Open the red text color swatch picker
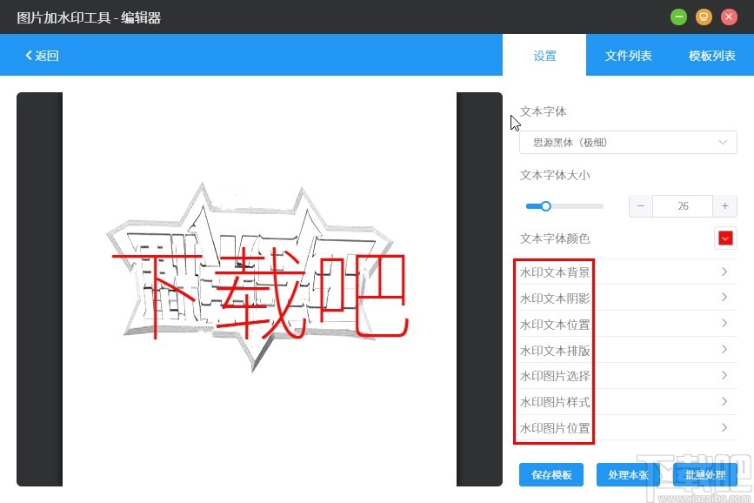The image size is (754, 503). click(x=725, y=237)
